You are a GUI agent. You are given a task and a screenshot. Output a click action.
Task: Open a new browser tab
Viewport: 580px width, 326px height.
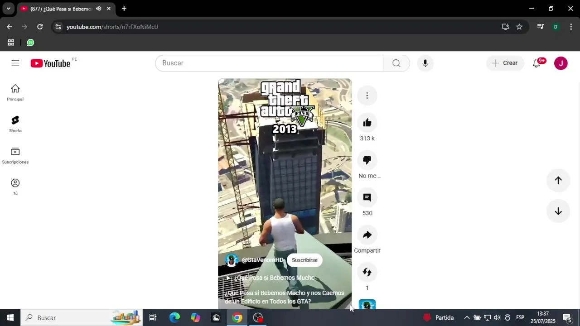[x=124, y=9]
